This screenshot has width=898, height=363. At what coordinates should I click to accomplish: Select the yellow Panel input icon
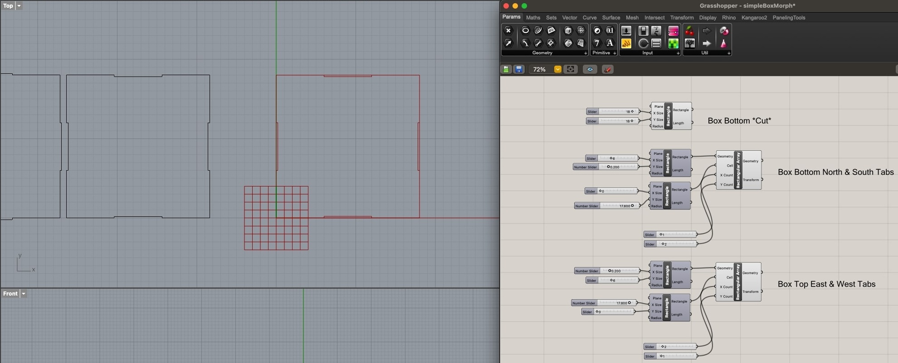tap(626, 43)
